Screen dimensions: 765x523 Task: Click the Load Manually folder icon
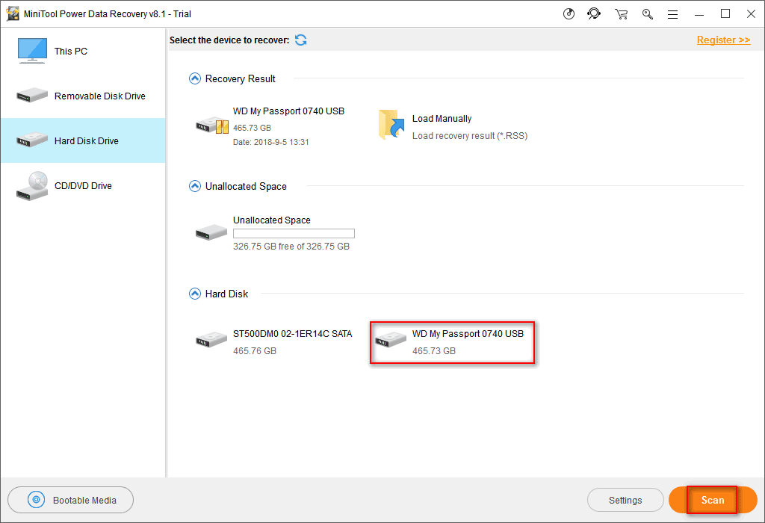tap(391, 125)
